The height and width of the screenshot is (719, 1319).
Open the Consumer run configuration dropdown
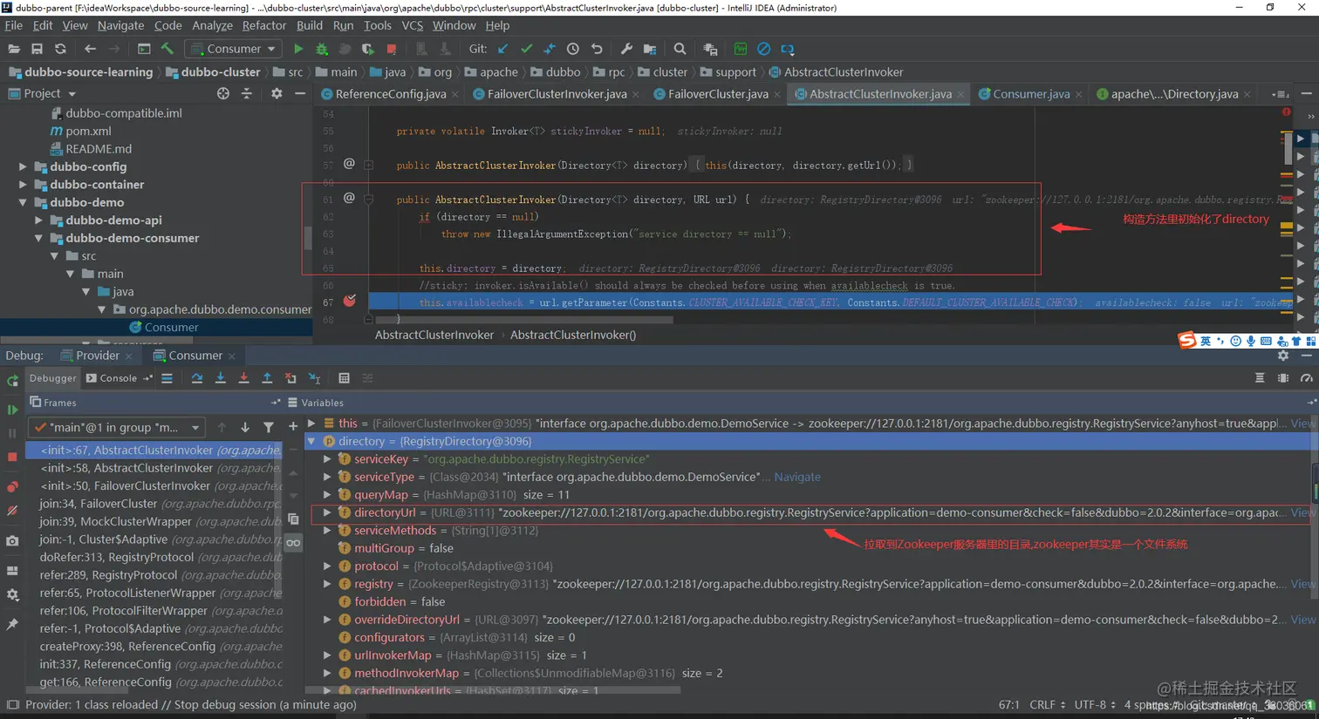pyautogui.click(x=234, y=50)
